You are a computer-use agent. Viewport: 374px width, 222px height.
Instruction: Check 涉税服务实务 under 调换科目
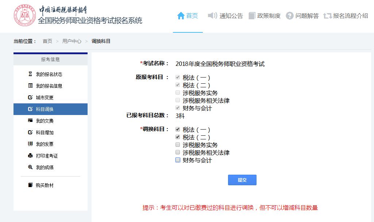coord(178,145)
